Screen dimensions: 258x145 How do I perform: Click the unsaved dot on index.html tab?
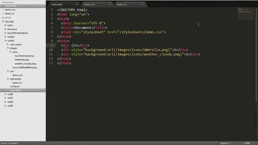(77, 4)
